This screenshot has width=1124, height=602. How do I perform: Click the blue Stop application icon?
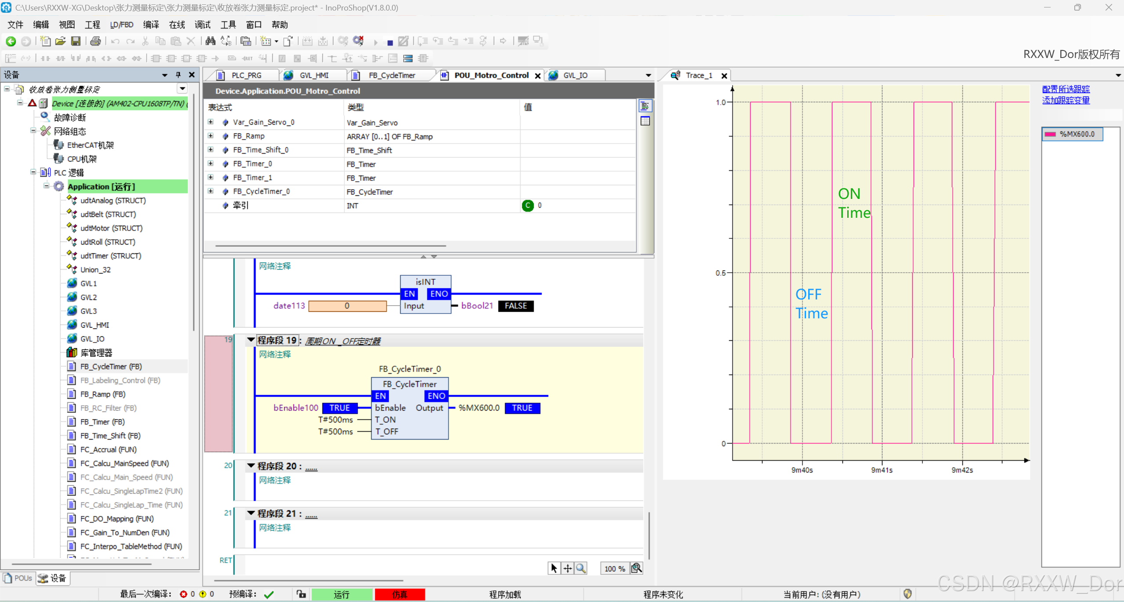coord(390,42)
